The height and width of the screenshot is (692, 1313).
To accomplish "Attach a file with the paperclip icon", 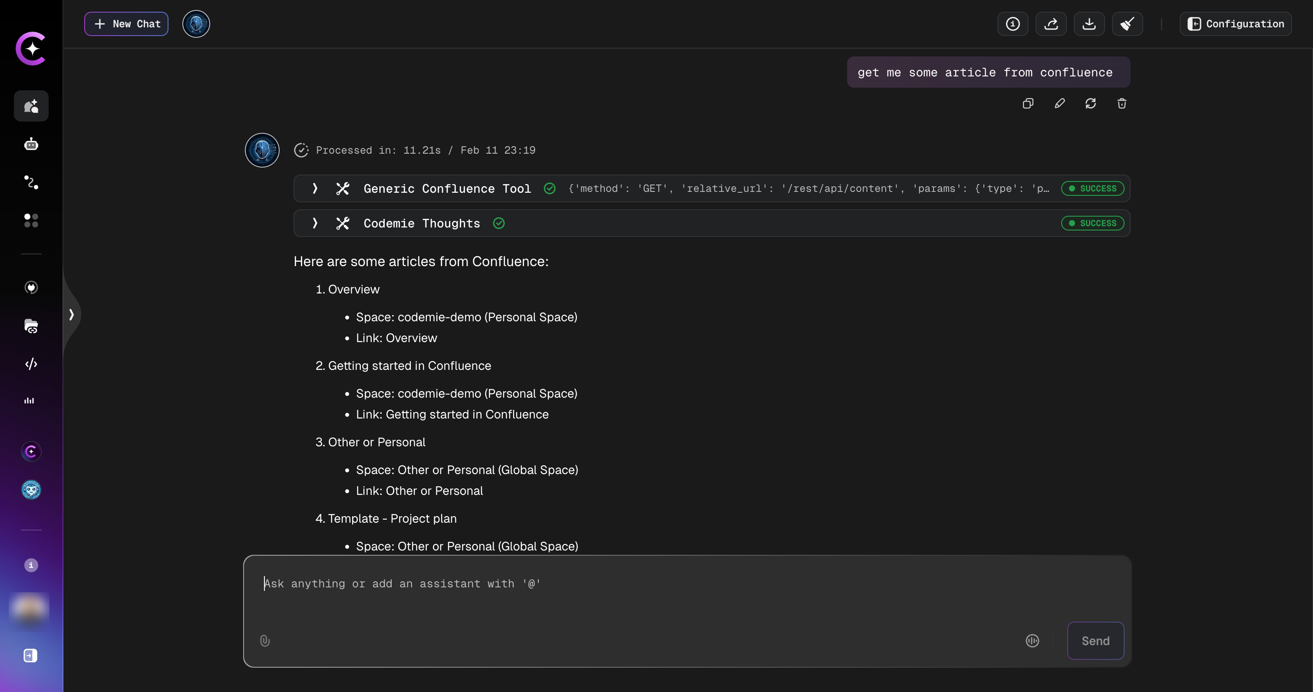I will tap(264, 641).
